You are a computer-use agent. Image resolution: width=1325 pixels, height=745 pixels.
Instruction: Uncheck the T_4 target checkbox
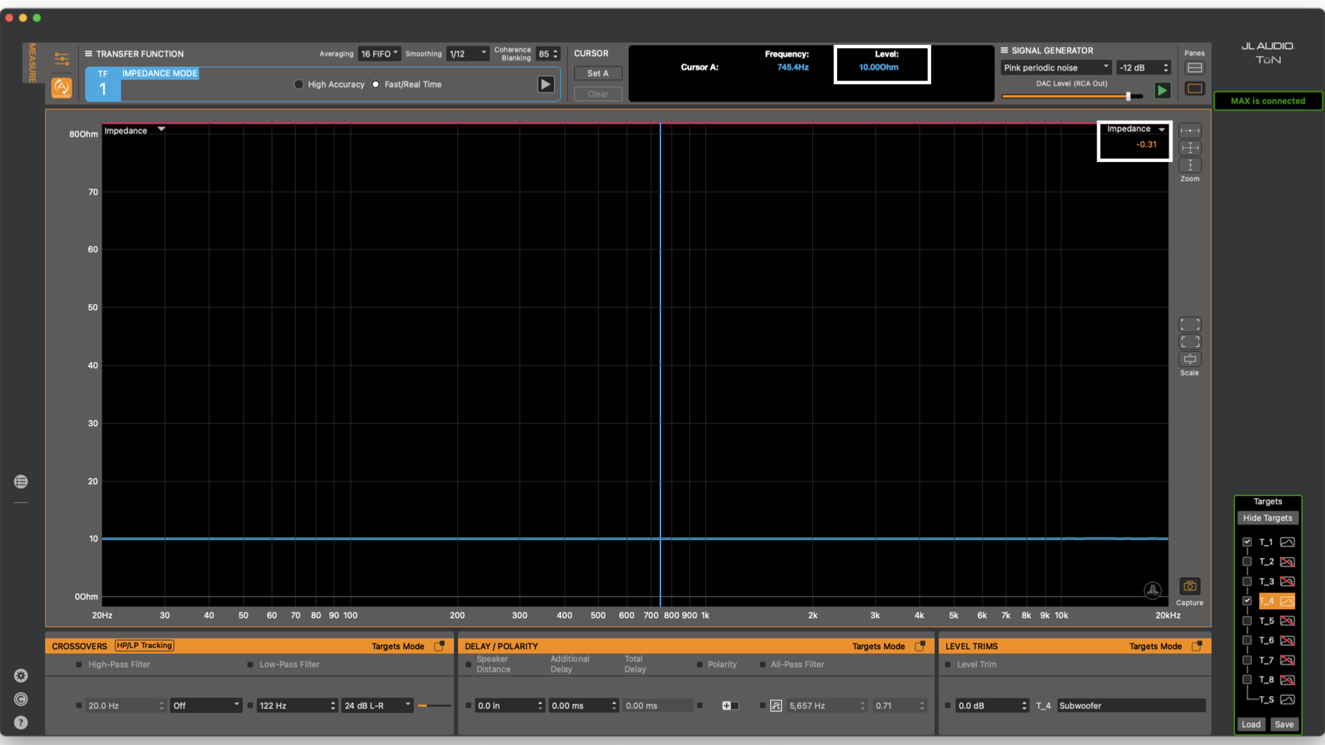coord(1247,601)
